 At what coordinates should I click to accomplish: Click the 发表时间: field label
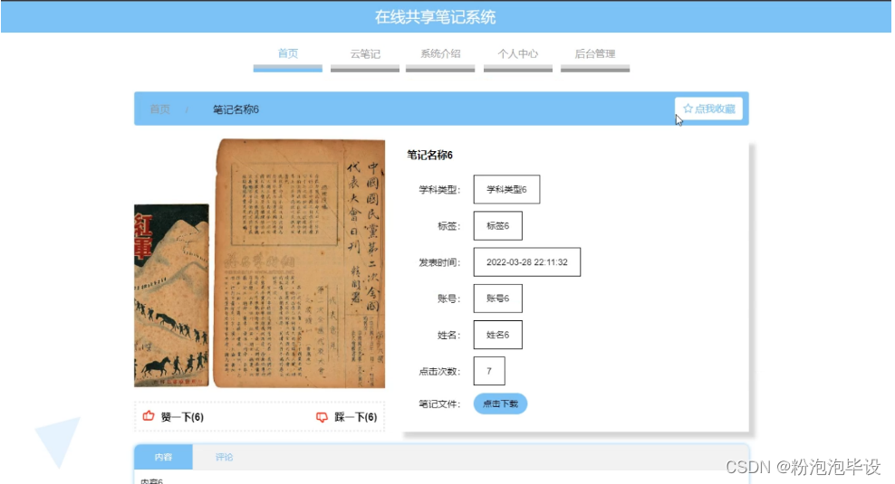click(439, 262)
